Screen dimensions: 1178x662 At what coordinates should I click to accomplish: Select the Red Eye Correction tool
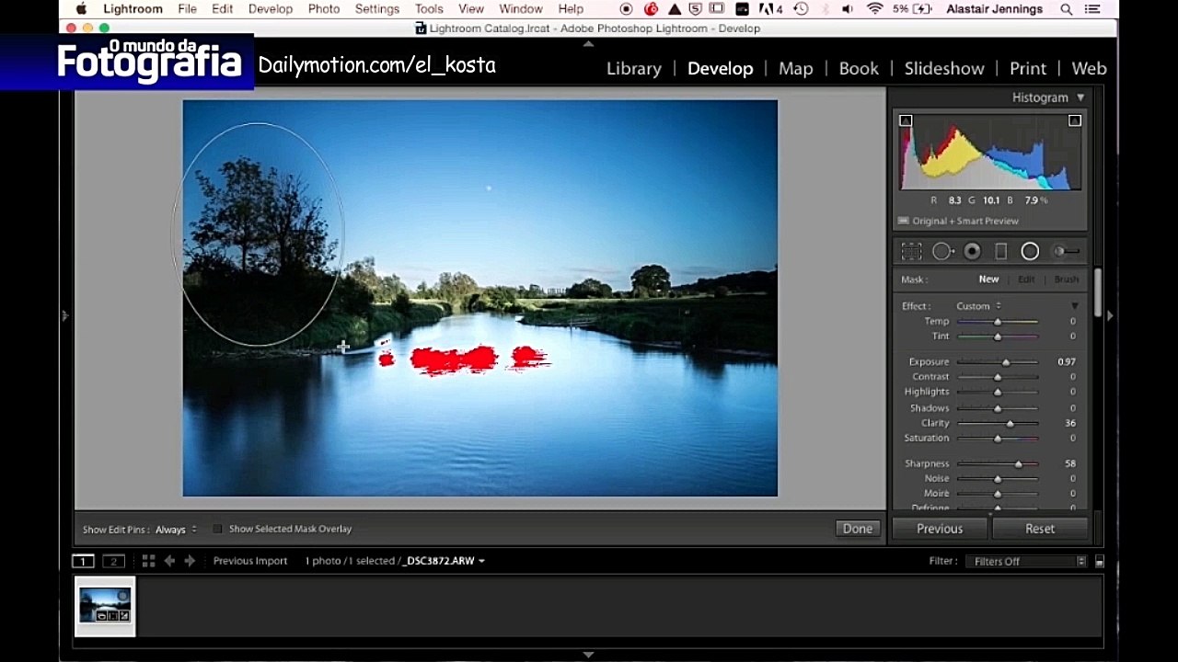[972, 251]
